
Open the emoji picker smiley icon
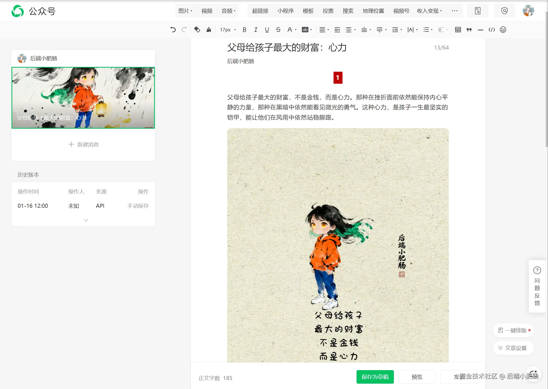click(503, 30)
